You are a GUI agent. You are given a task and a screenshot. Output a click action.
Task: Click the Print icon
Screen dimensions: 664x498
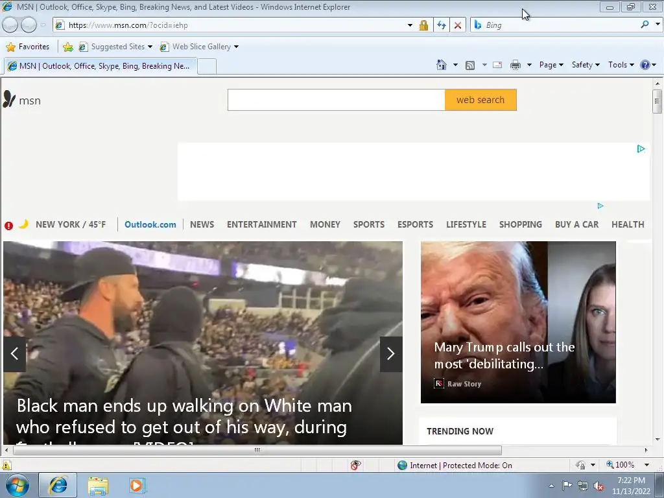pyautogui.click(x=516, y=65)
